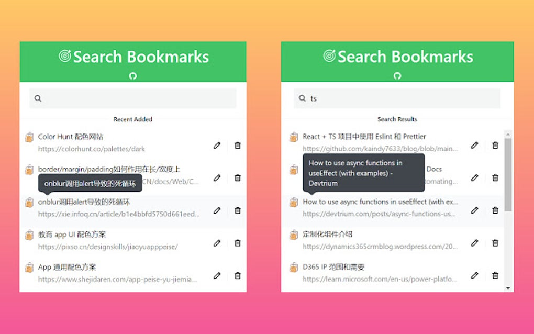Click the GitHub icon in left panel header

(x=132, y=75)
